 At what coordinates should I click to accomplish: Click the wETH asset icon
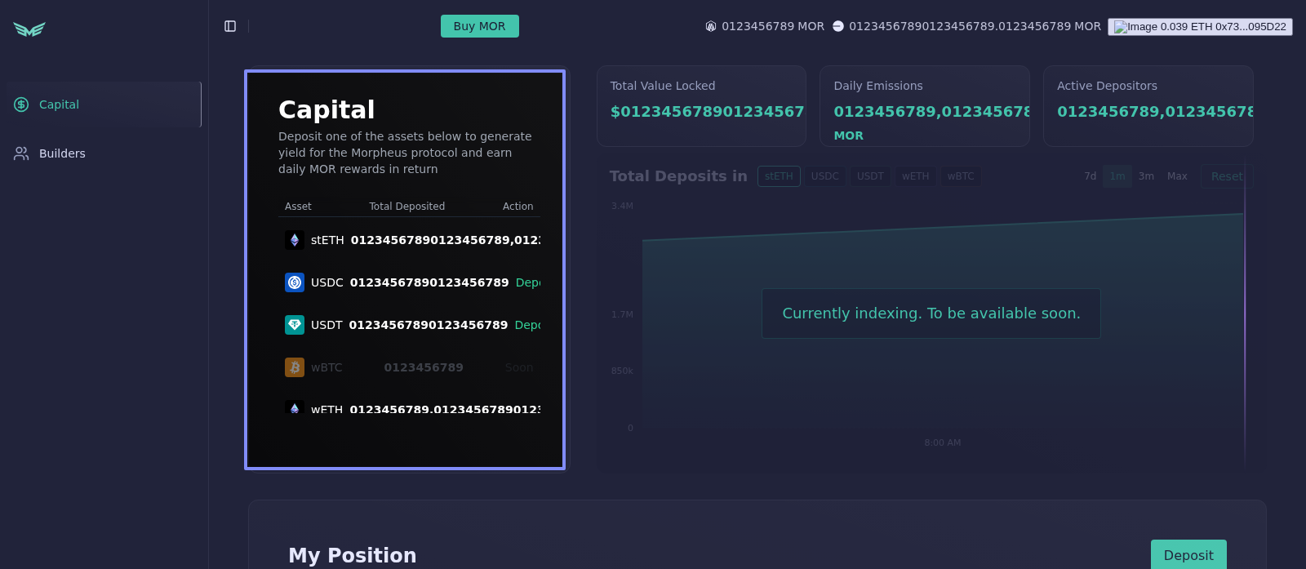click(295, 408)
